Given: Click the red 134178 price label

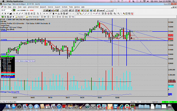Looking at the screenshot, I should point(171,35).
